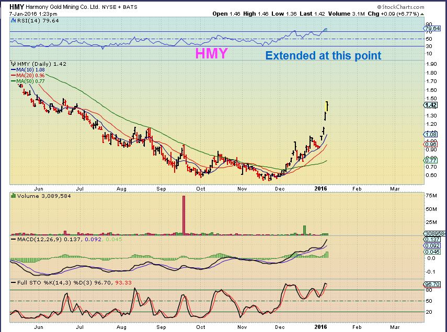Click the Feb label under the price chart
447x332 pixels.
click(357, 188)
